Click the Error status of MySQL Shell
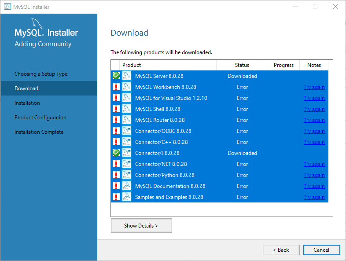 click(x=242, y=109)
